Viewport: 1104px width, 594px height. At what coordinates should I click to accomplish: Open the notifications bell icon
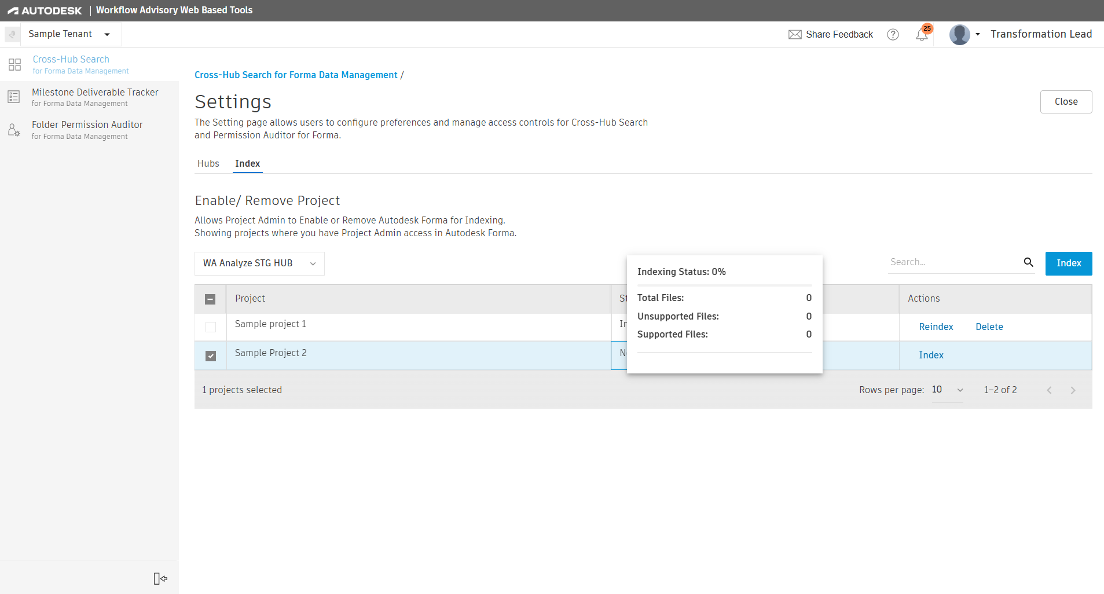pyautogui.click(x=922, y=35)
